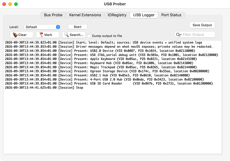Switch to the Kernel Extensions tab
Image resolution: width=230 pixels, height=161 pixels.
(85, 15)
